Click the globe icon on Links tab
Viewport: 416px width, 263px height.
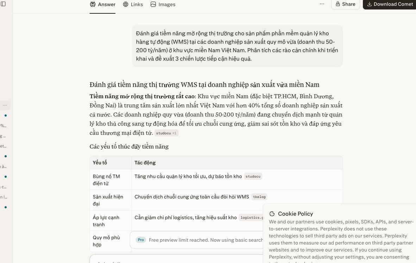tap(126, 4)
